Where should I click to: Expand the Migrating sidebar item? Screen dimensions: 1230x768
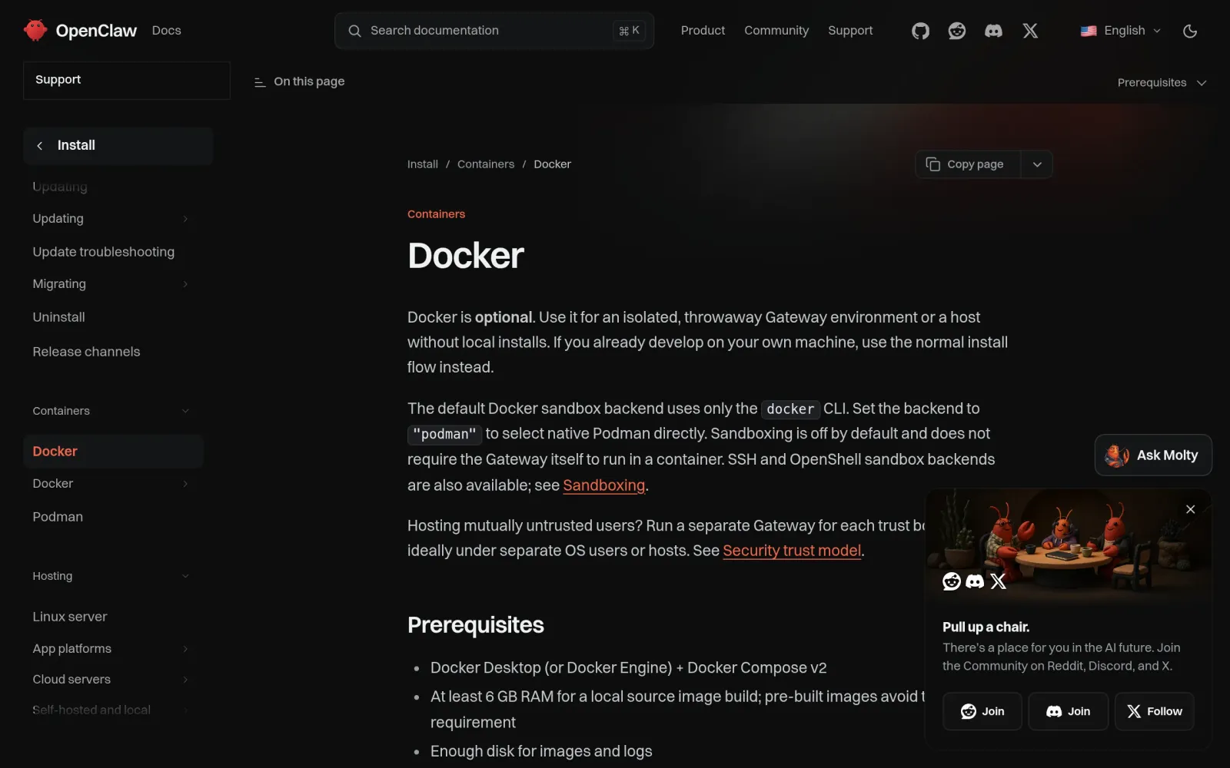[185, 284]
